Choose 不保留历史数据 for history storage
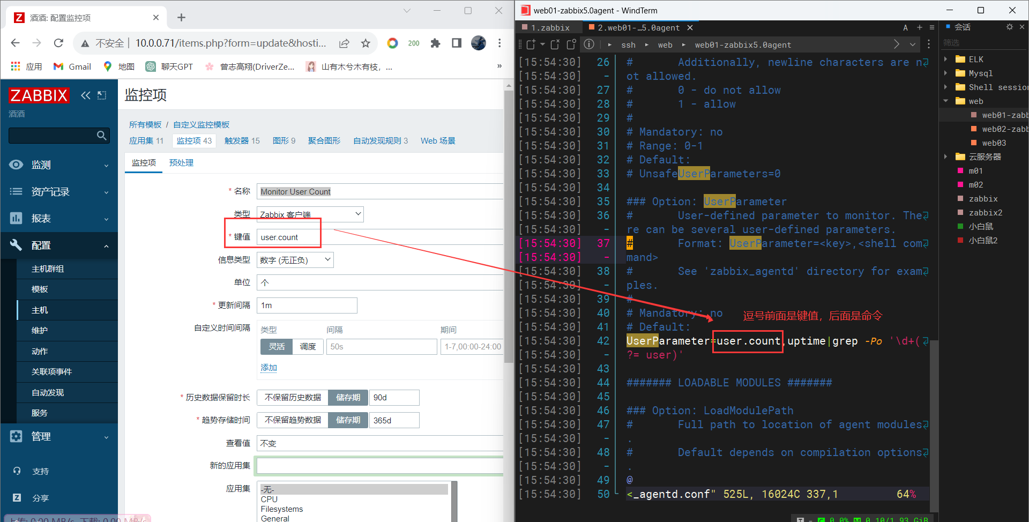The image size is (1029, 522). click(293, 398)
